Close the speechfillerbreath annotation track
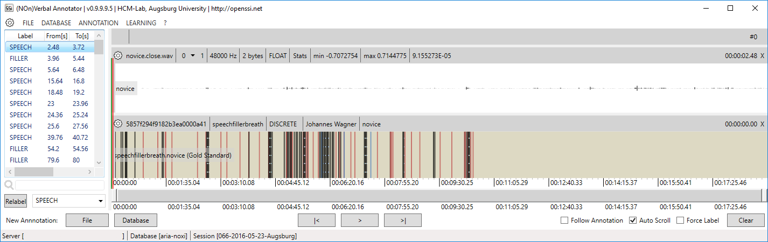Image resolution: width=768 pixels, height=242 pixels. 762,124
